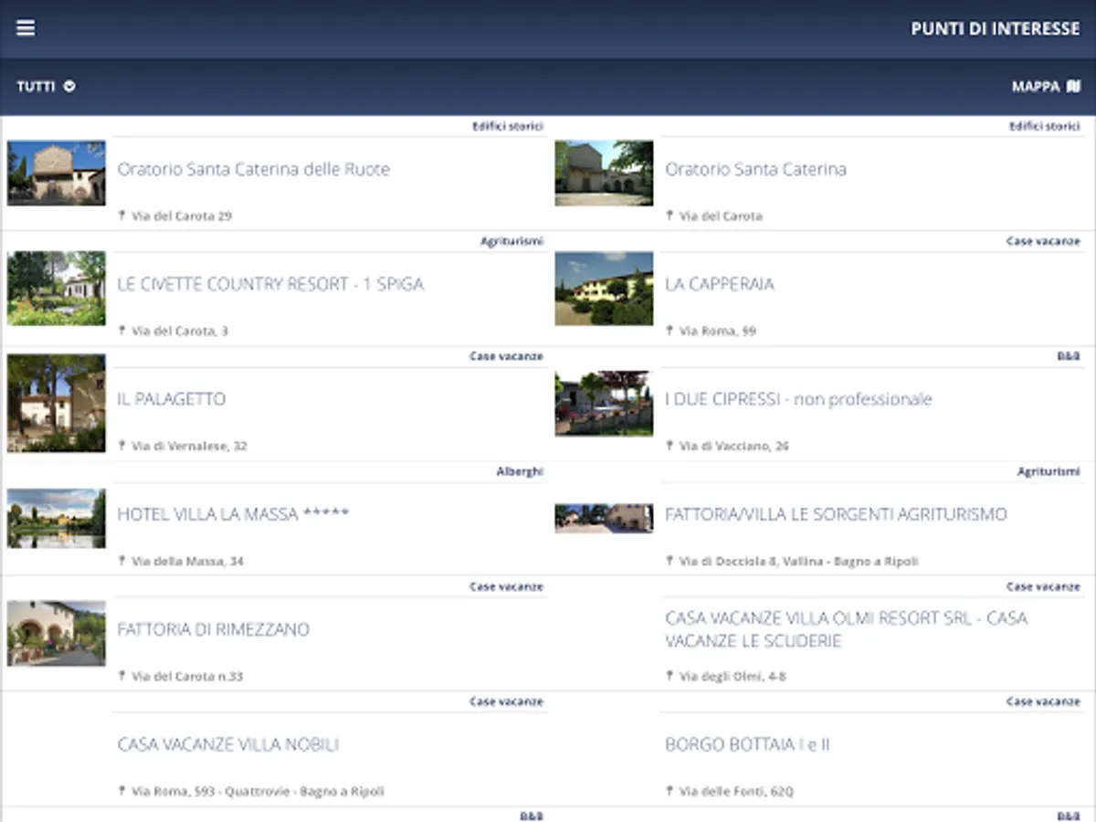Open the TUTTI category filter dropdown
1096x822 pixels.
46,87
